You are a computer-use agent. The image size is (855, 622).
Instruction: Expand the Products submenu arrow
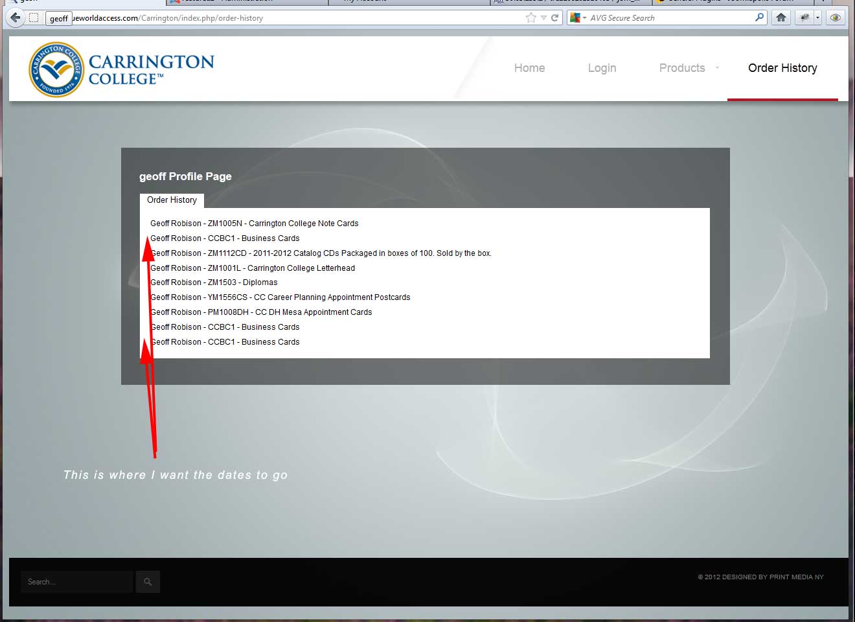[x=717, y=67]
